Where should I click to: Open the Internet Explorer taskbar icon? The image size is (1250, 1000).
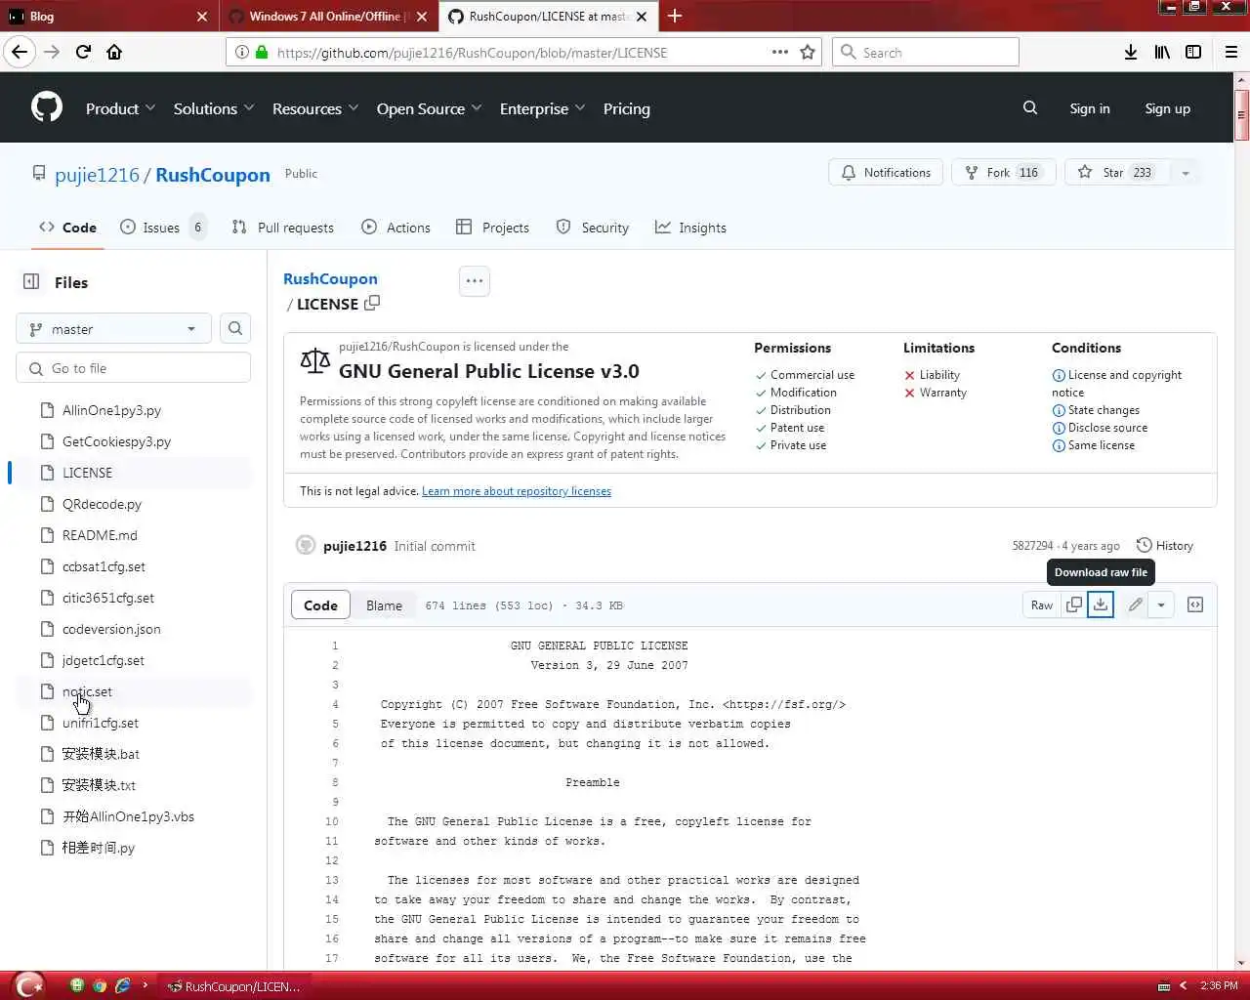[123, 985]
